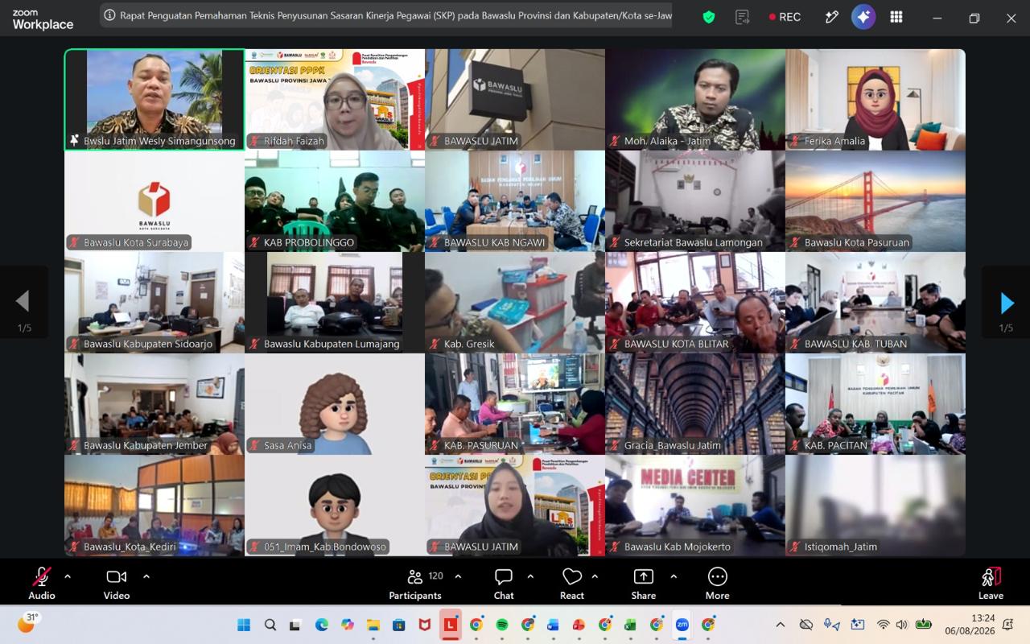Select Gracia_Bawaslu Jatim library tile

(x=695, y=404)
